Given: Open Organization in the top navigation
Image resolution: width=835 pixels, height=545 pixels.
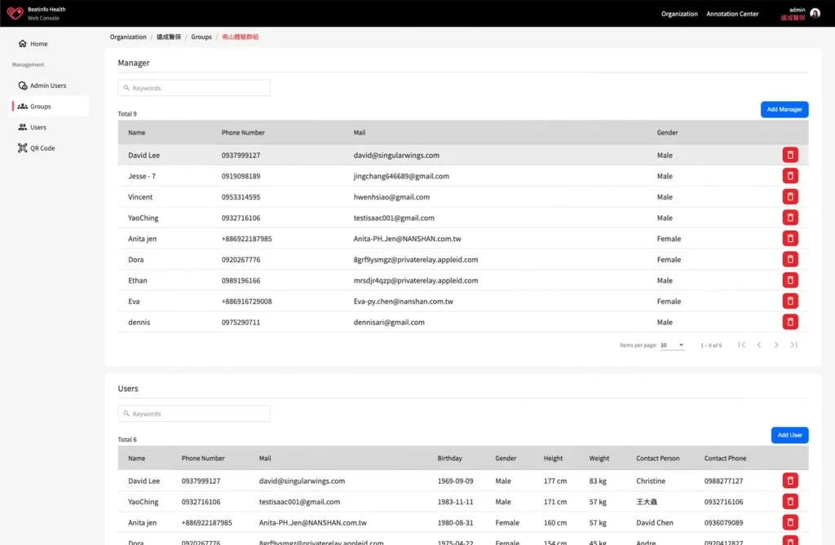Looking at the screenshot, I should pos(679,14).
